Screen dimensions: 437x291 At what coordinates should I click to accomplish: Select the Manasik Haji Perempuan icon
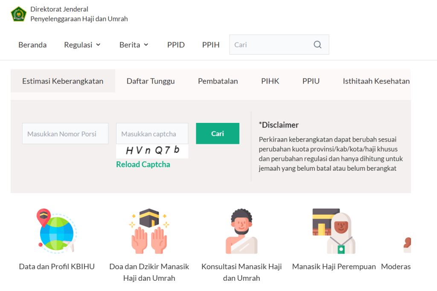(334, 231)
